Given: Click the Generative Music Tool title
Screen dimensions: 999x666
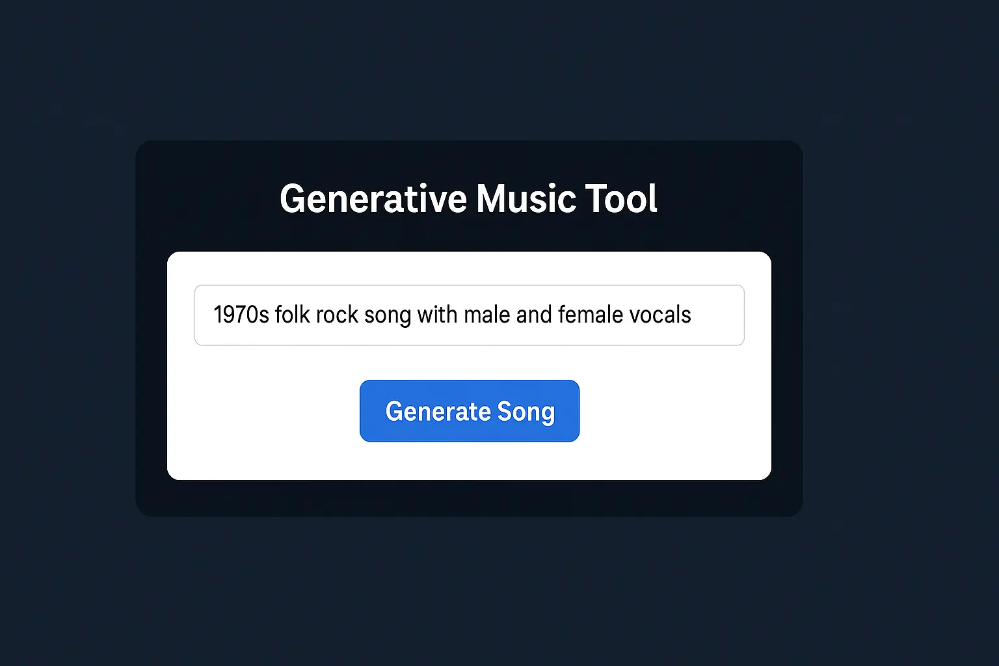Looking at the screenshot, I should 468,199.
